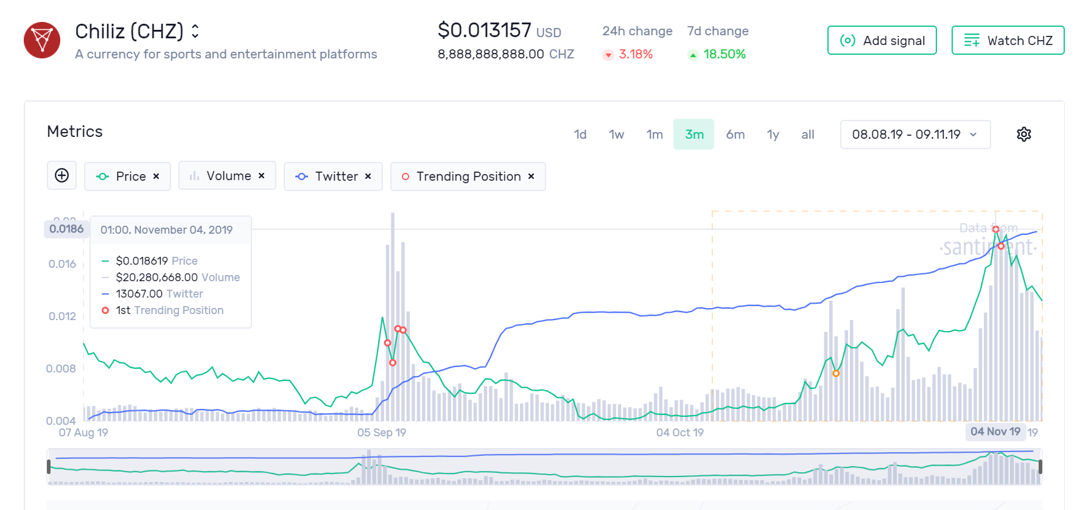Viewport: 1077px width, 510px height.
Task: Select the 1d time range
Action: click(580, 134)
